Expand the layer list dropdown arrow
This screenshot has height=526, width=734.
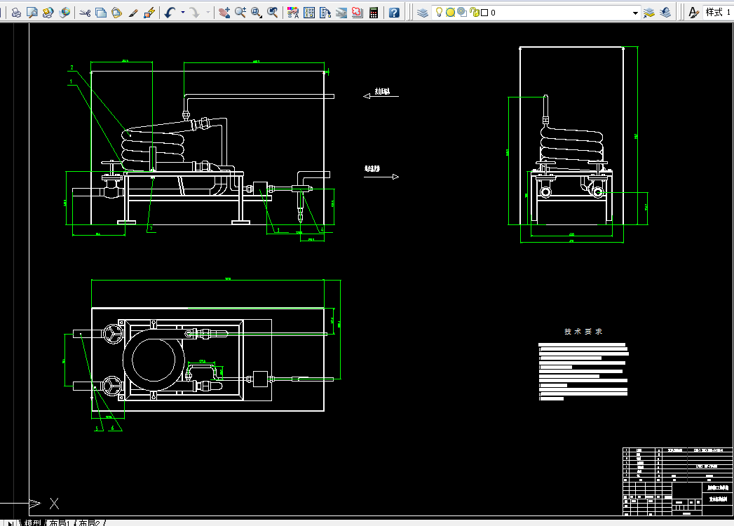[x=635, y=13]
